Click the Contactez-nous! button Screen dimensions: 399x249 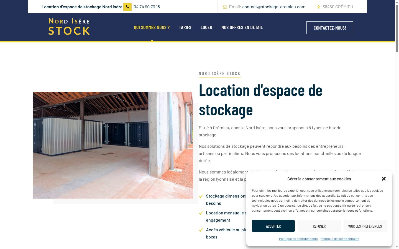(330, 28)
